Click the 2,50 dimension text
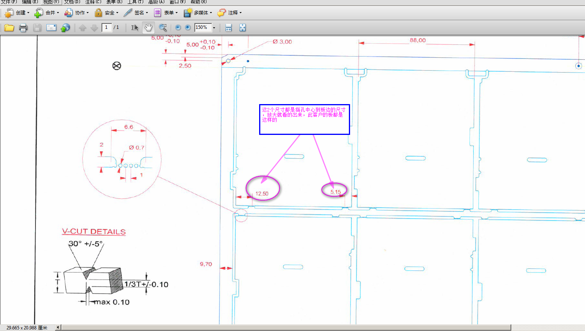Image resolution: width=585 pixels, height=331 pixels. pyautogui.click(x=185, y=65)
